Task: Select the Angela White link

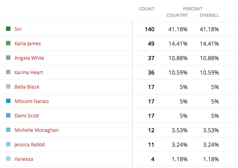Action: pos(29,58)
